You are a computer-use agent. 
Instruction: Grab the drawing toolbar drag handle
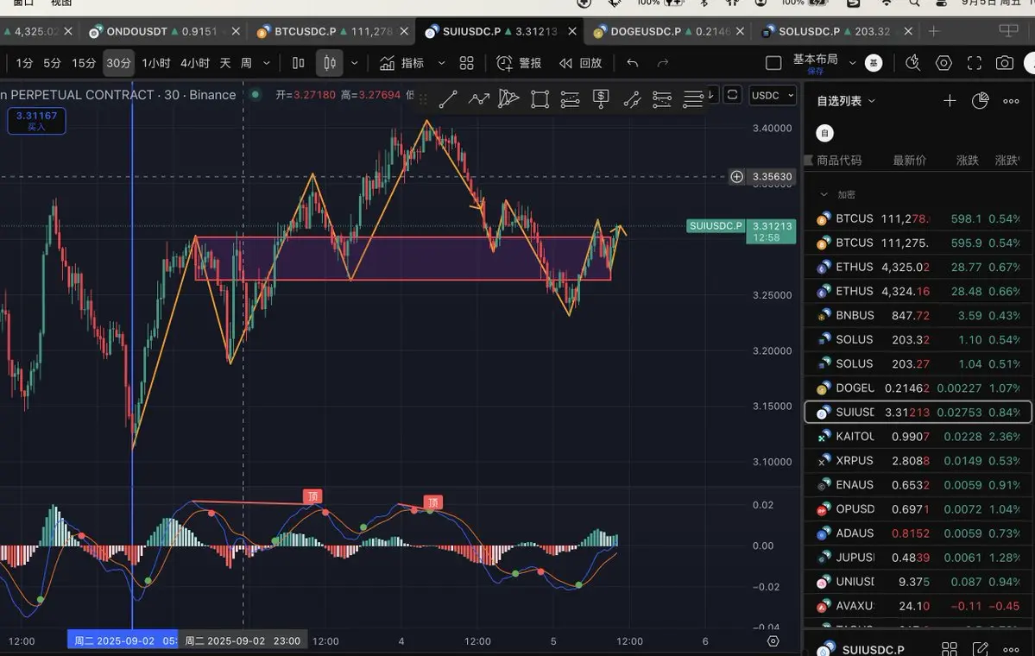click(423, 99)
